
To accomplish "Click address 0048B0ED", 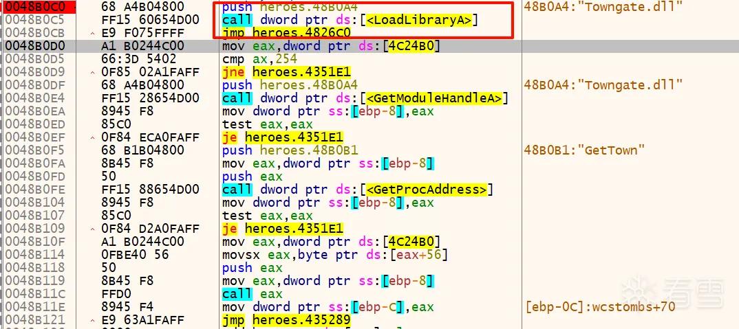I will pyautogui.click(x=36, y=124).
